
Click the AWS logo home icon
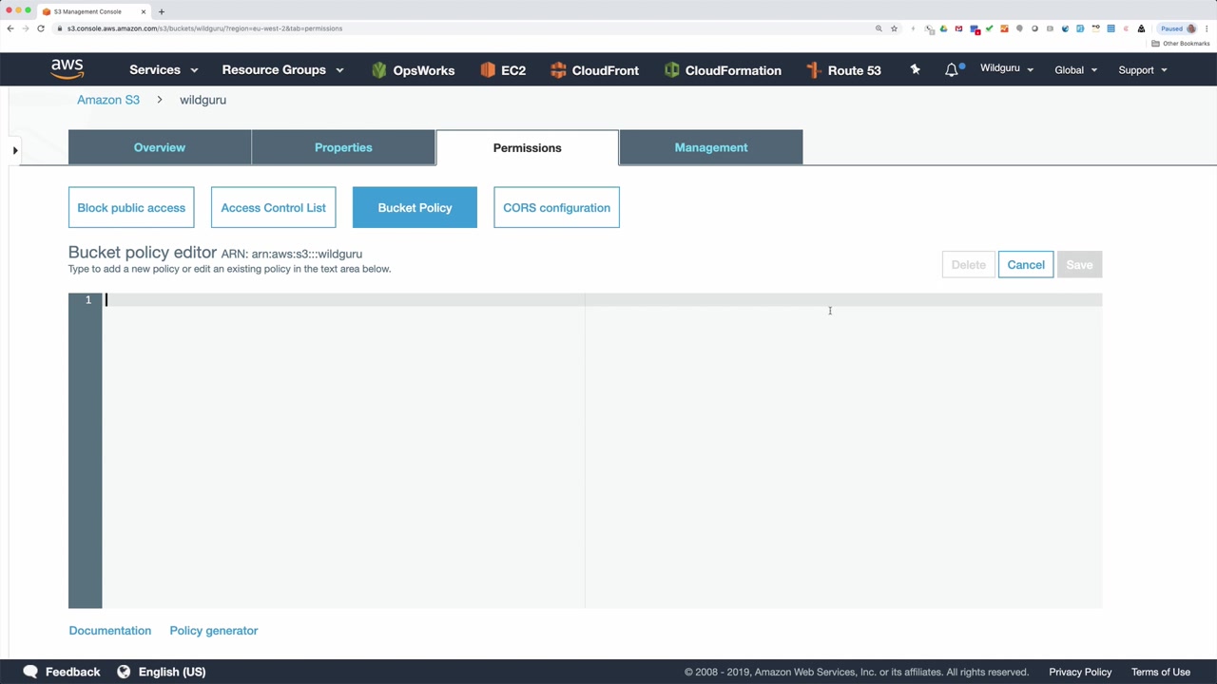tap(68, 69)
